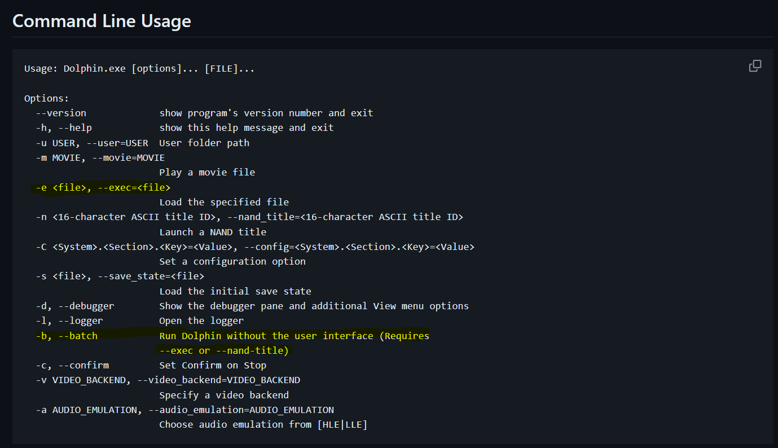
Task: Click the Launch a NAND title text
Action: [213, 232]
